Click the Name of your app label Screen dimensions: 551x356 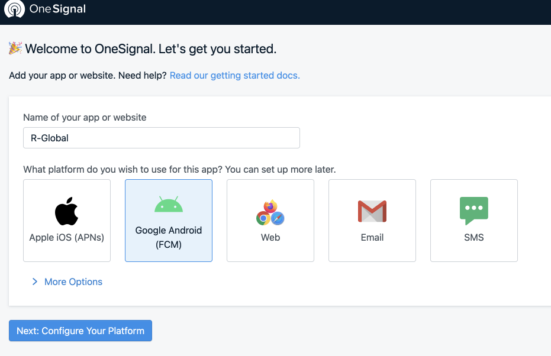(85, 117)
